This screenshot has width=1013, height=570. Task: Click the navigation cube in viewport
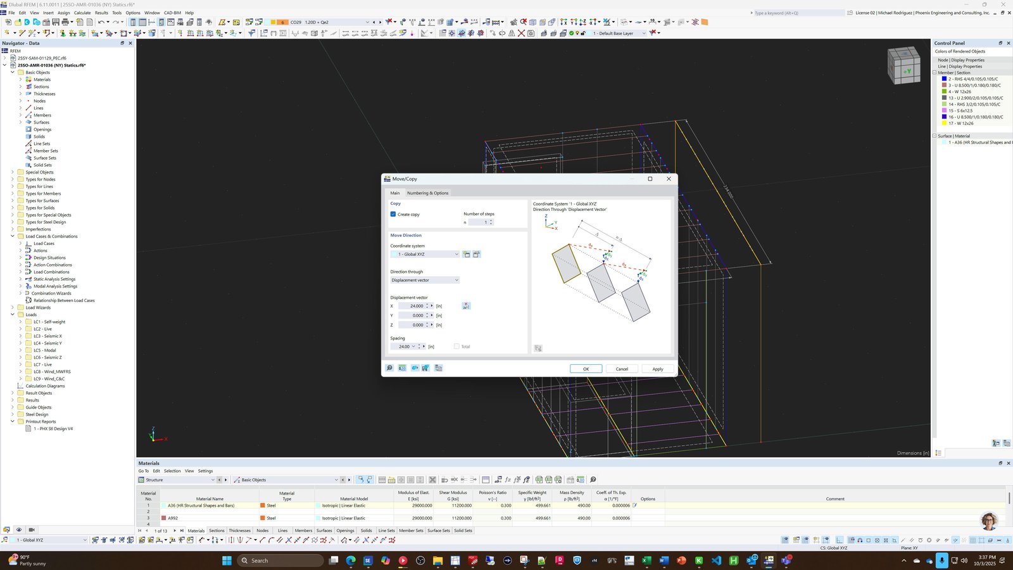coord(903,65)
